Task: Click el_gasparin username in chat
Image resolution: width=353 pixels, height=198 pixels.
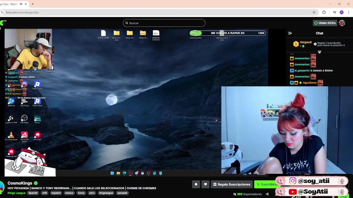Action: (x=302, y=70)
